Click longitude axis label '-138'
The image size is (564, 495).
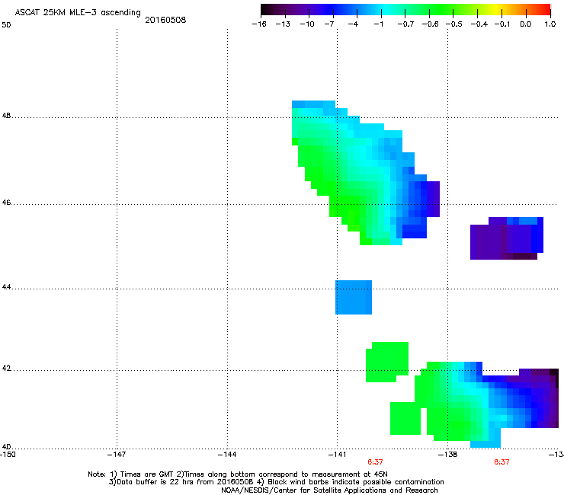tap(448, 455)
